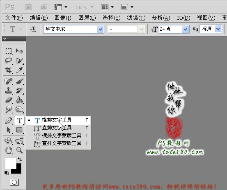Open the font style dropdown
The height and width of the screenshot is (190, 227).
(x=141, y=29)
